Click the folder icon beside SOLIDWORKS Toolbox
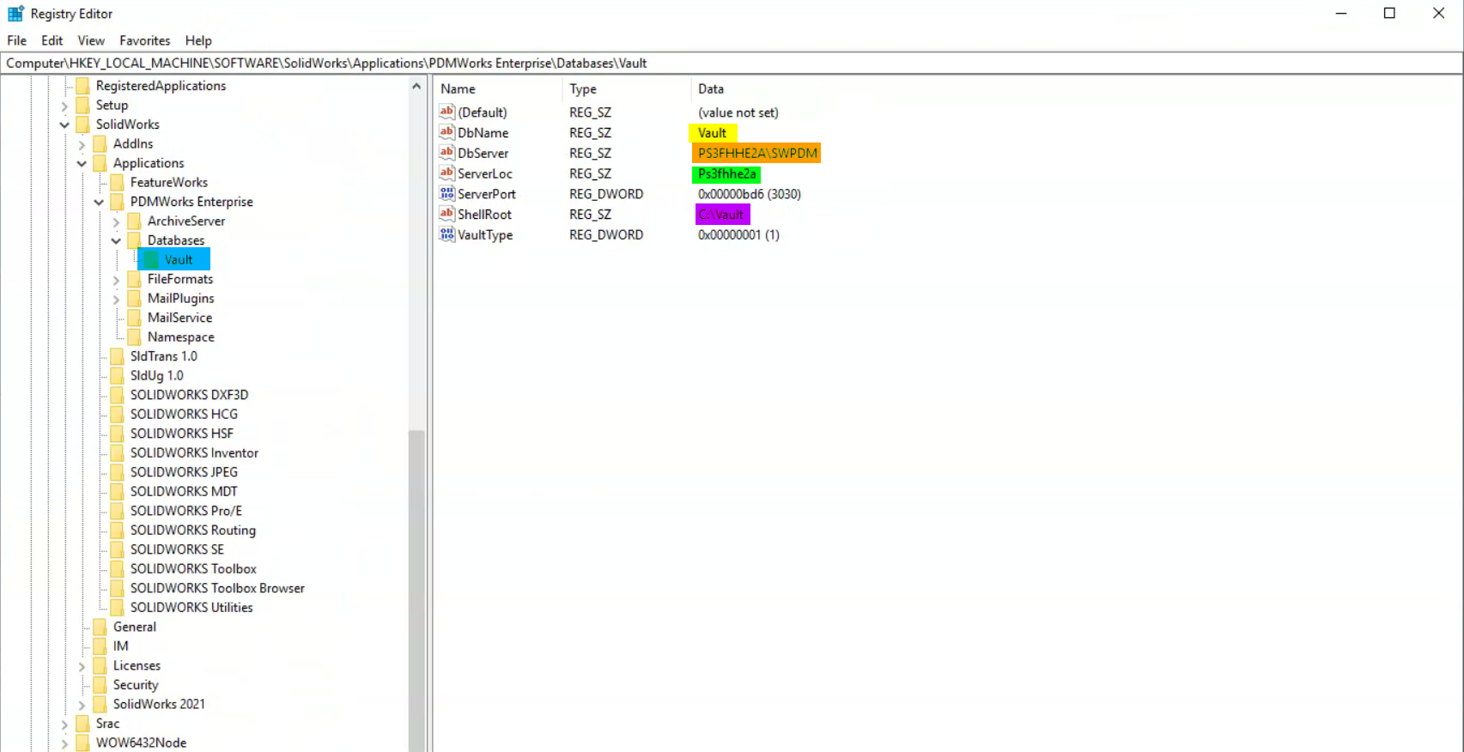The height and width of the screenshot is (752, 1464). click(117, 568)
